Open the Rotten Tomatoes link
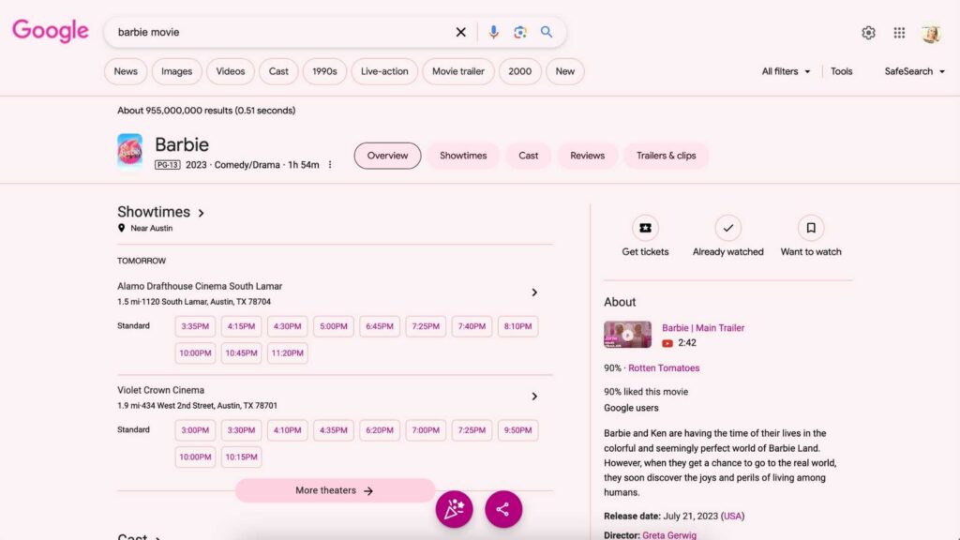Image resolution: width=960 pixels, height=540 pixels. [x=664, y=368]
